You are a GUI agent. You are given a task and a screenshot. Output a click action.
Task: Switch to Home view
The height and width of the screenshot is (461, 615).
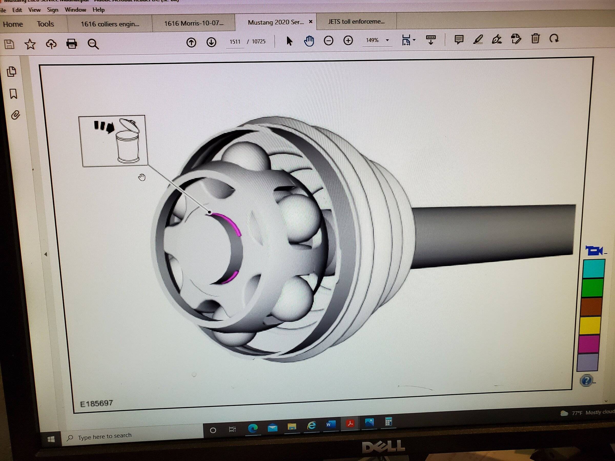(x=13, y=24)
